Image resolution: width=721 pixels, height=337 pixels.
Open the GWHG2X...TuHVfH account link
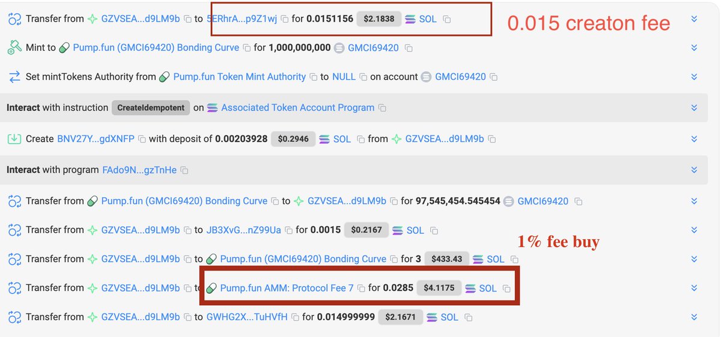click(247, 317)
